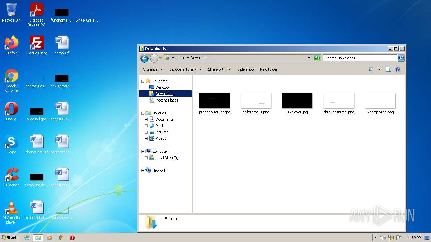Open the Recycle Bin desktop icon
Image resolution: width=431 pixels, height=242 pixels.
point(11,12)
